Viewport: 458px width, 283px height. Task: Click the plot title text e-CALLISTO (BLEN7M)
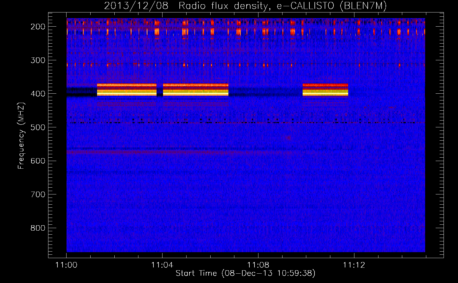pyautogui.click(x=331, y=6)
